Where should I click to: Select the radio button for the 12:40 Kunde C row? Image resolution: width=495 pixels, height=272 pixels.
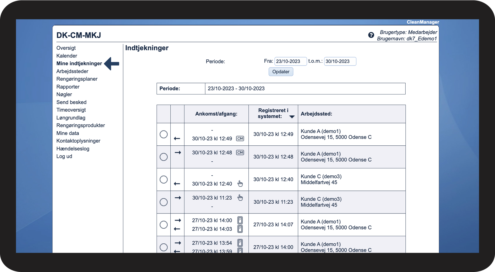(164, 180)
